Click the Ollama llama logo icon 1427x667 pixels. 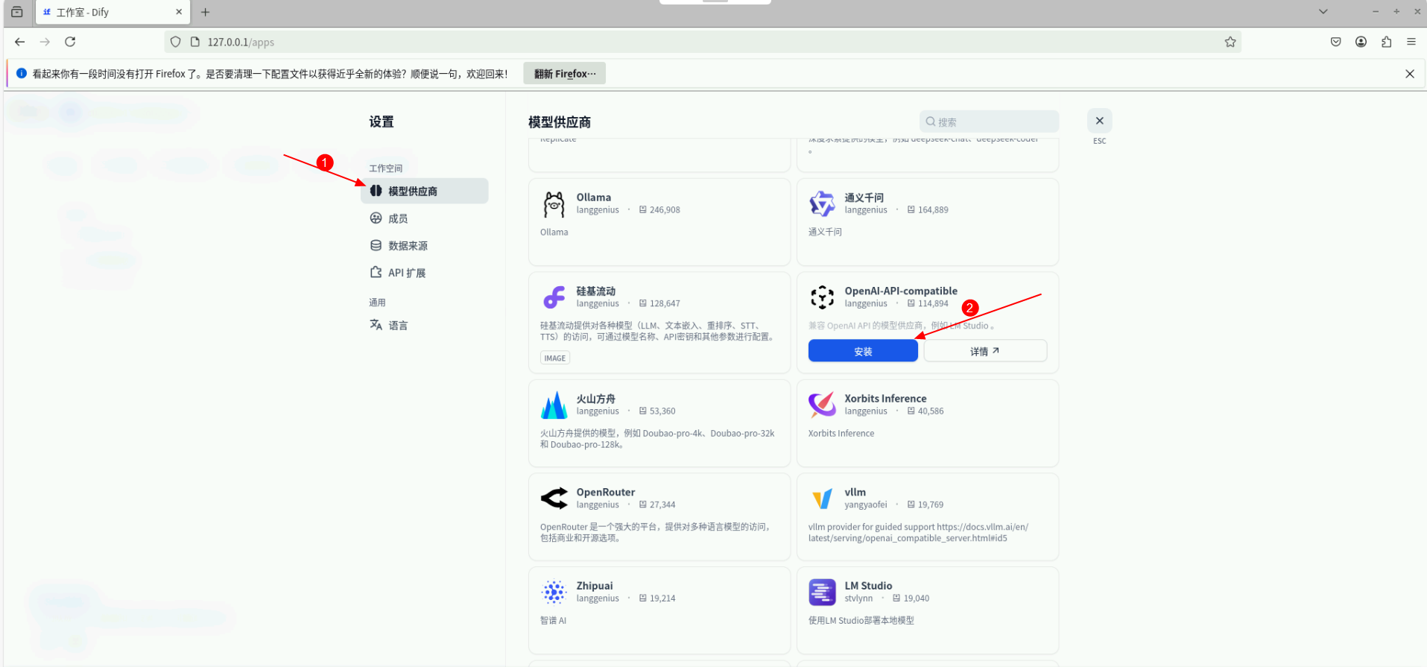(554, 204)
